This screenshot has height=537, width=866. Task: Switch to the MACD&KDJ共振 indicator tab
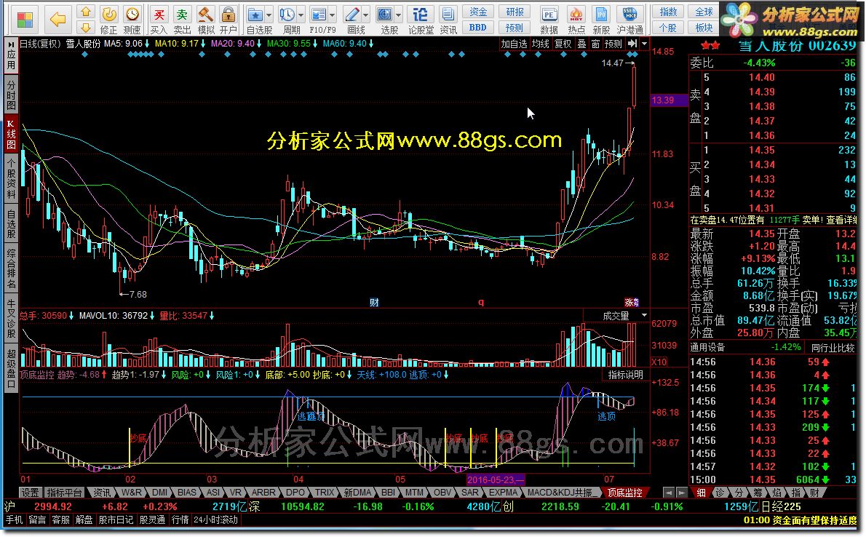pyautogui.click(x=563, y=492)
